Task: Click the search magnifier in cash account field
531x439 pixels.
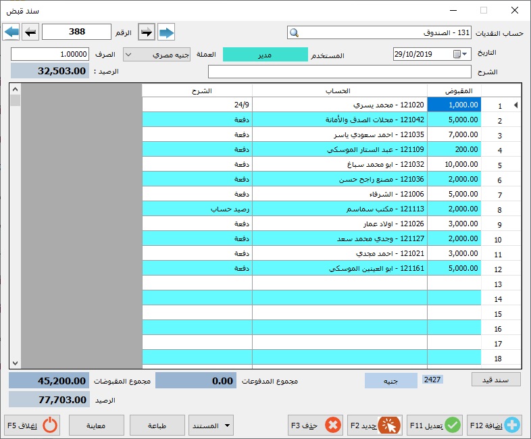Action: pos(295,33)
